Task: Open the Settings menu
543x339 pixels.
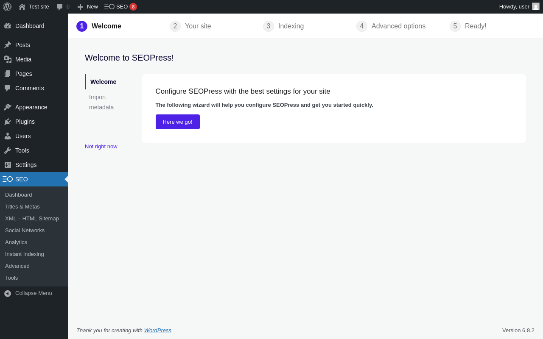Action: pos(34,165)
